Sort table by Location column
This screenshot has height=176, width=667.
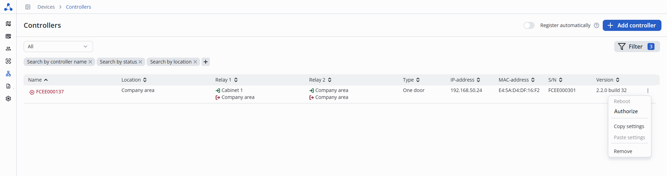[x=134, y=80]
